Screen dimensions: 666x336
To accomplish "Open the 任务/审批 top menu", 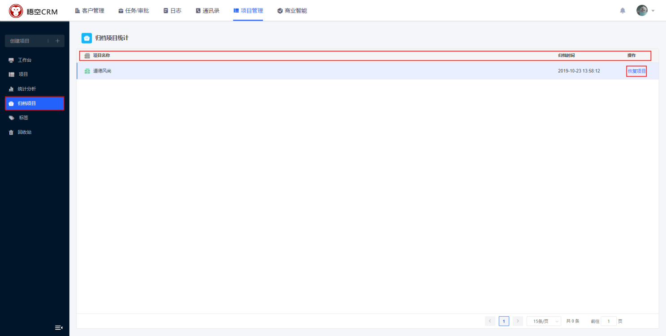I will click(133, 11).
